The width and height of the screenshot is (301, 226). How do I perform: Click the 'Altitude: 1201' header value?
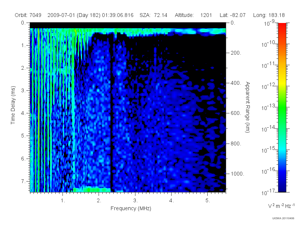click(193, 15)
